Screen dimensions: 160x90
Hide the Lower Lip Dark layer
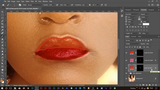pos(126,68)
